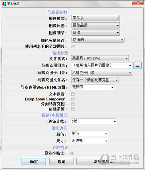
Task: Uncheck the 显示小贴士 checkbox
Action: pyautogui.click(x=72, y=153)
